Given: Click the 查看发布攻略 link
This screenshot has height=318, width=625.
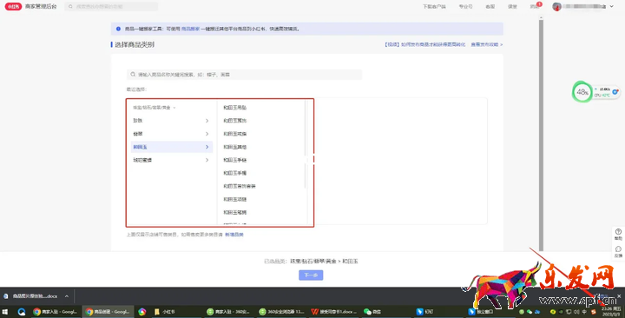Looking at the screenshot, I should point(487,44).
